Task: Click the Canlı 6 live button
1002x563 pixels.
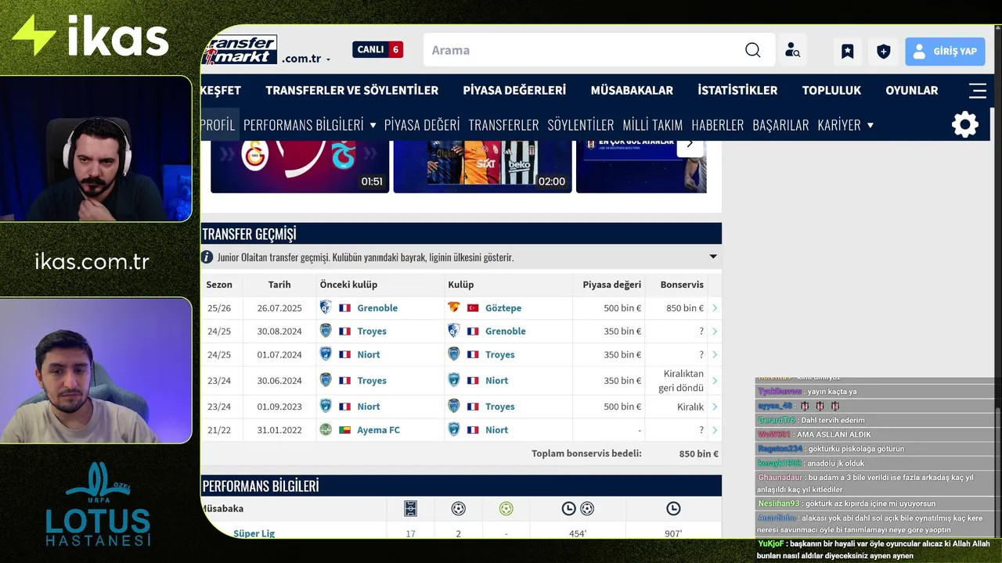Action: click(x=377, y=49)
